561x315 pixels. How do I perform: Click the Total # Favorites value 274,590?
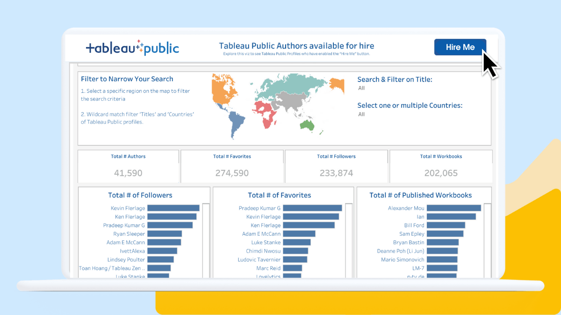pyautogui.click(x=232, y=173)
